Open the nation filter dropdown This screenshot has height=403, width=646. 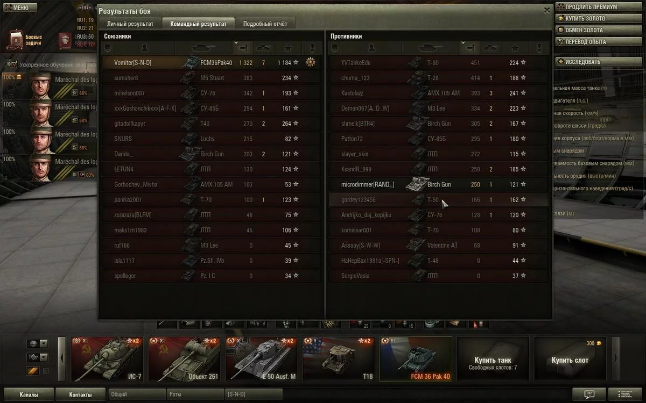coord(37,343)
